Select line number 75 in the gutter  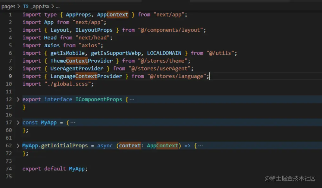tap(9, 177)
